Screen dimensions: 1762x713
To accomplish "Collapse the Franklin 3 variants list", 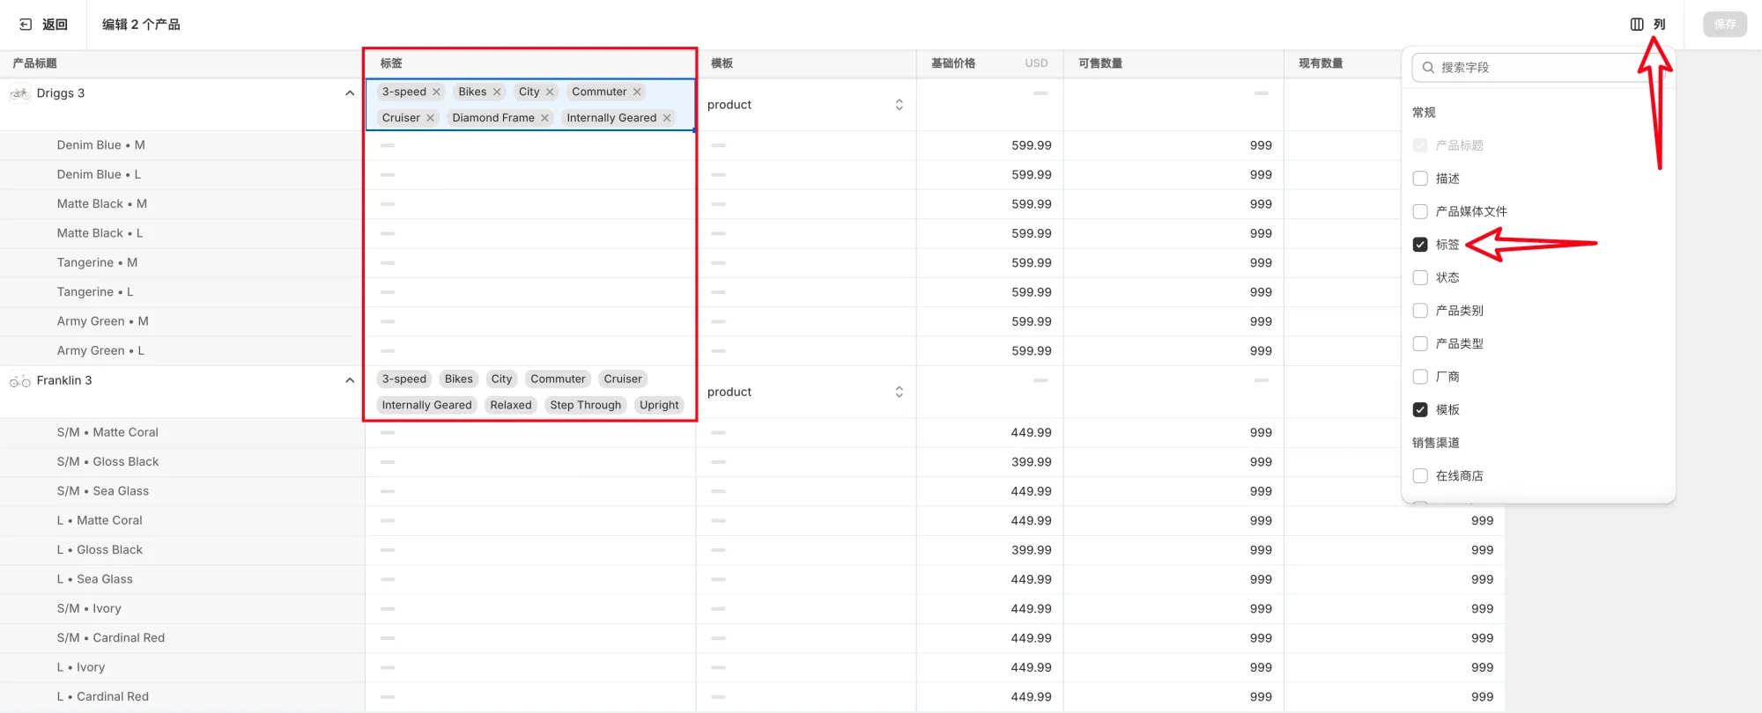I will tap(350, 380).
